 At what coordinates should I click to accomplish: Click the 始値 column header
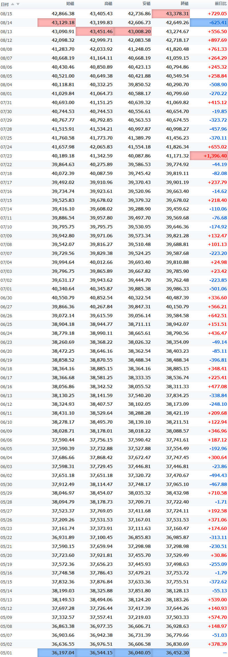(70, 4)
